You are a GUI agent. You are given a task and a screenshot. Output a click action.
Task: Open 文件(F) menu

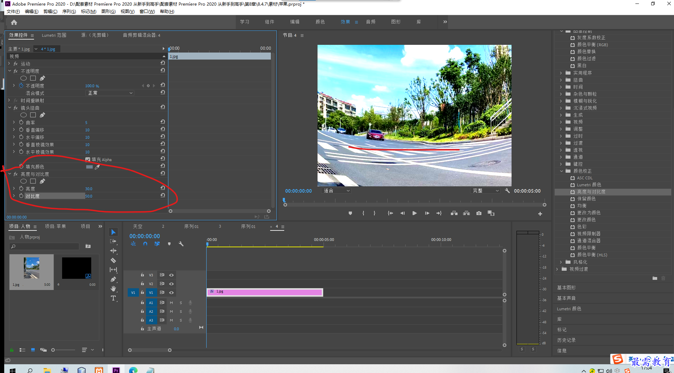coord(13,12)
